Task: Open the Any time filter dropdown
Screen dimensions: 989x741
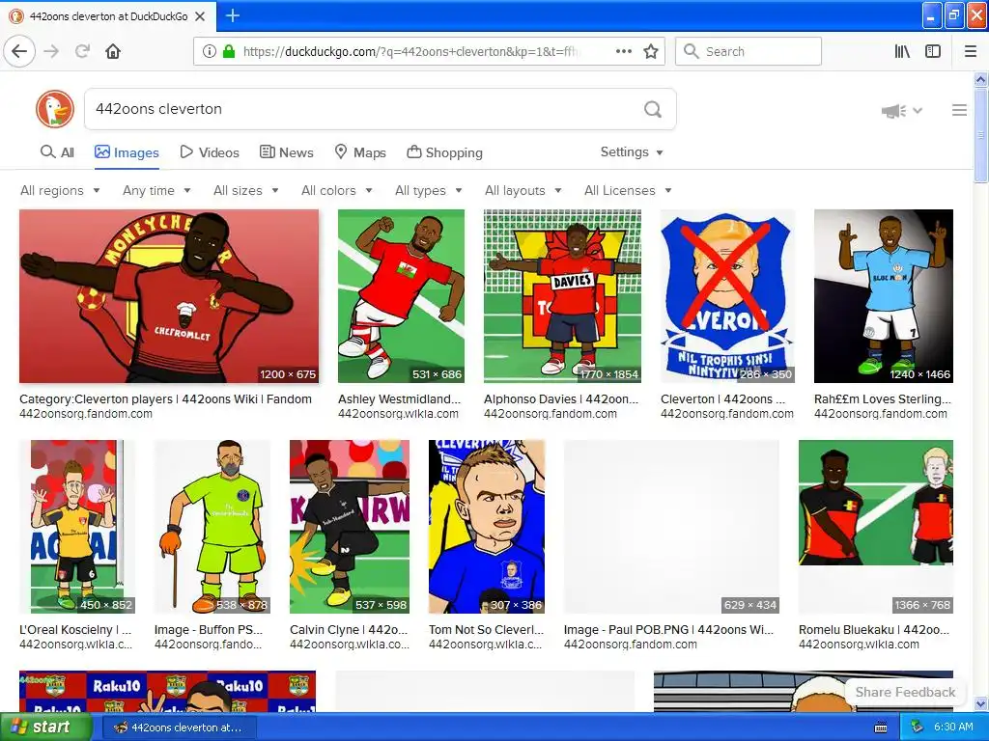Action: pyautogui.click(x=156, y=190)
